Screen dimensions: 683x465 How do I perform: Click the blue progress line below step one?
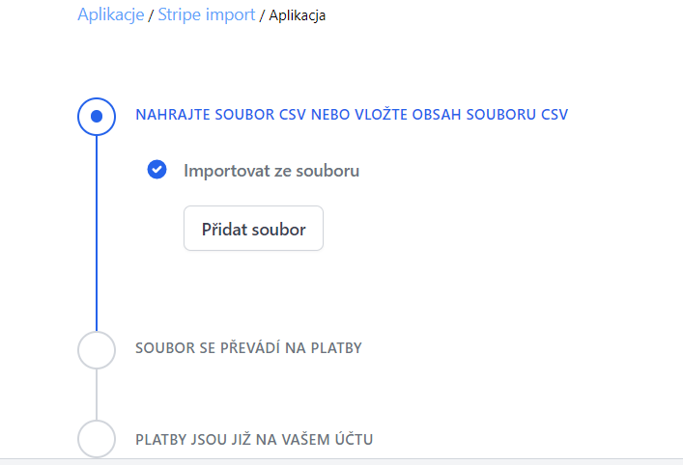[97, 232]
